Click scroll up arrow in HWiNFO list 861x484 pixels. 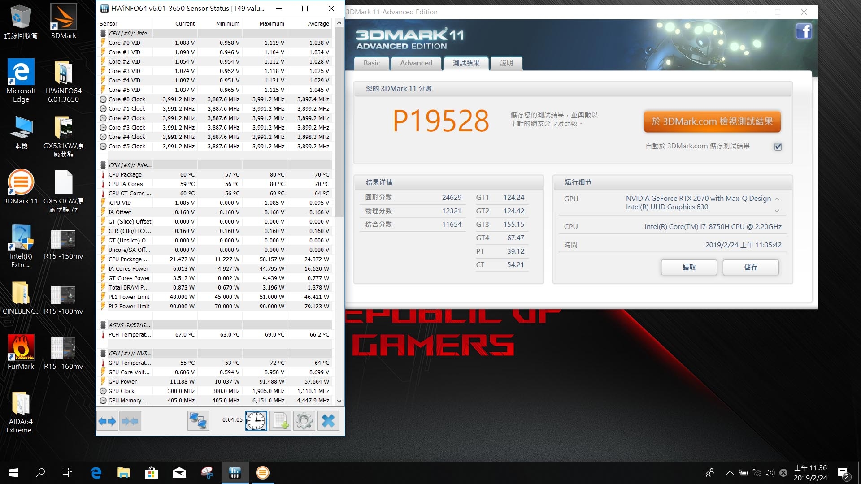pos(339,23)
